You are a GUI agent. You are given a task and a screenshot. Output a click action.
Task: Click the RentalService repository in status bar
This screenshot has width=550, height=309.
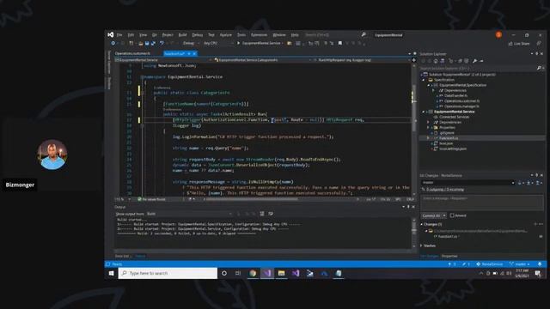pyautogui.click(x=490, y=264)
